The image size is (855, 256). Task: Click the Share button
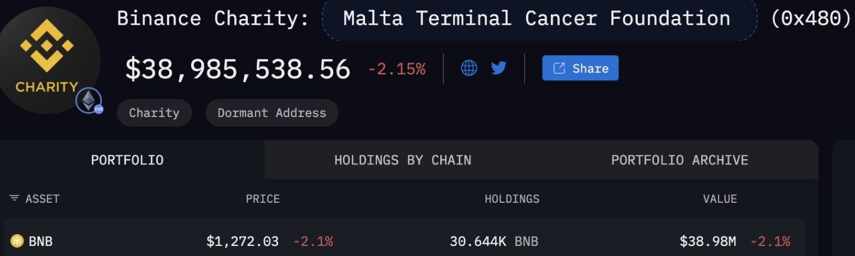pyautogui.click(x=580, y=68)
